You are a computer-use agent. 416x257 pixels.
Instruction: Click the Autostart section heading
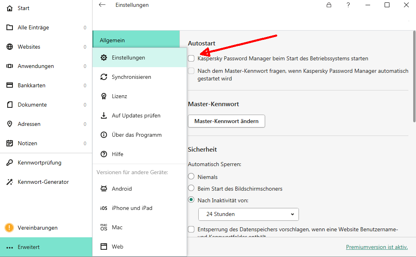pos(202,43)
